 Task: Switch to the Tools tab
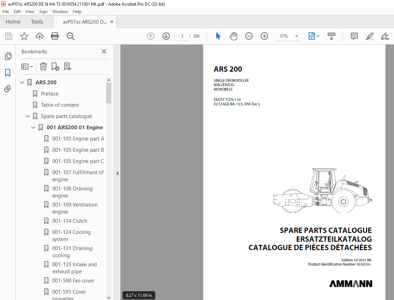pos(37,22)
